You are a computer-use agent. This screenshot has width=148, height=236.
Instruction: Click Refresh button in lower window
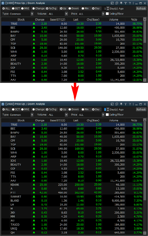click(141, 110)
